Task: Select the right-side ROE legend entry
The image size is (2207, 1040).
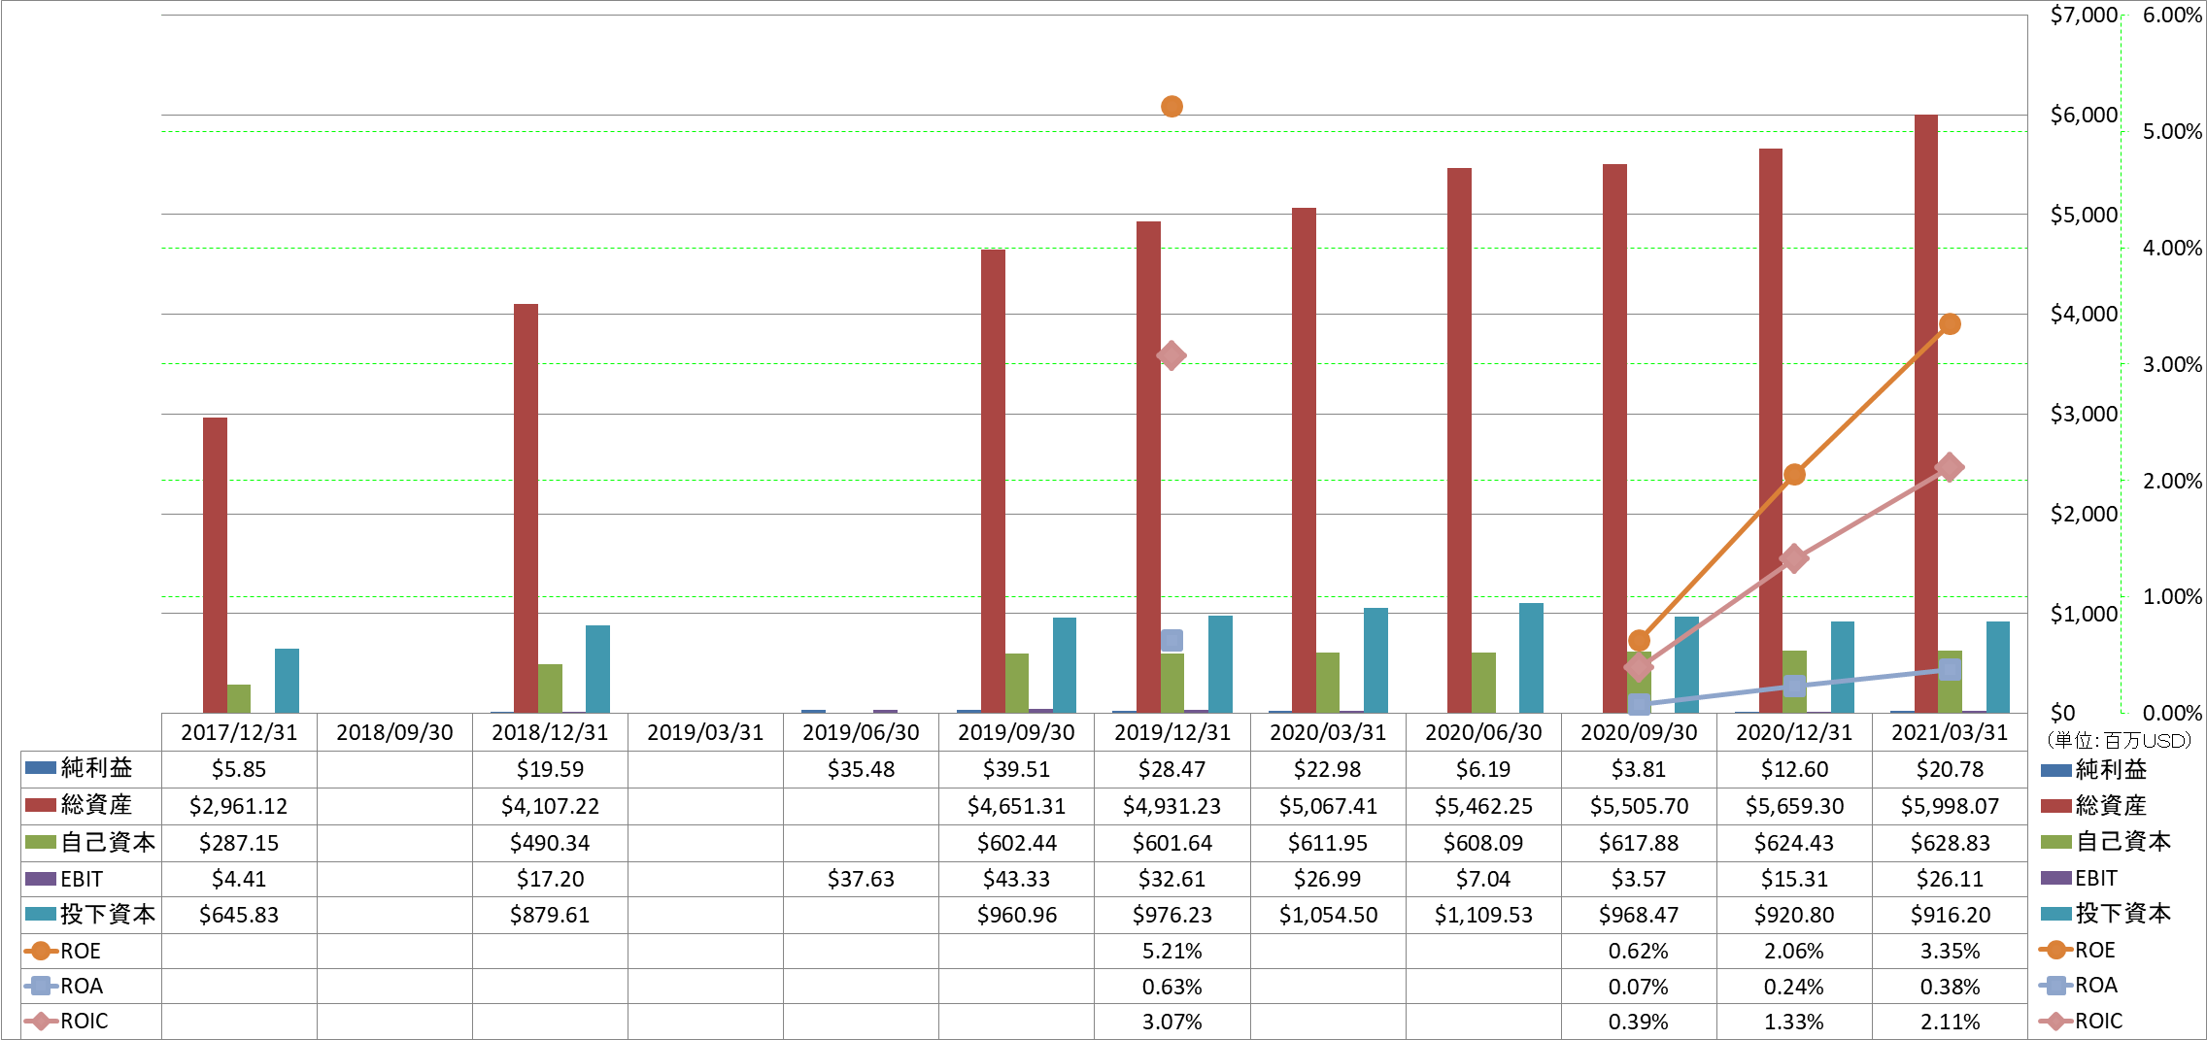Action: [x=2077, y=950]
